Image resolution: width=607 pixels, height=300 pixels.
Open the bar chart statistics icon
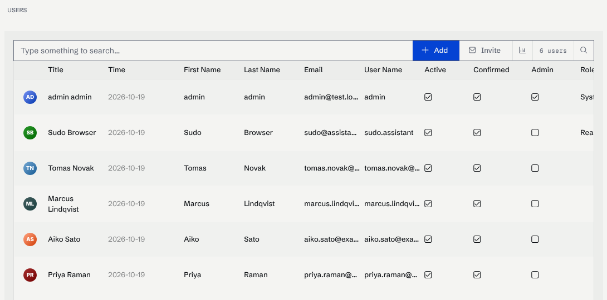(x=522, y=51)
